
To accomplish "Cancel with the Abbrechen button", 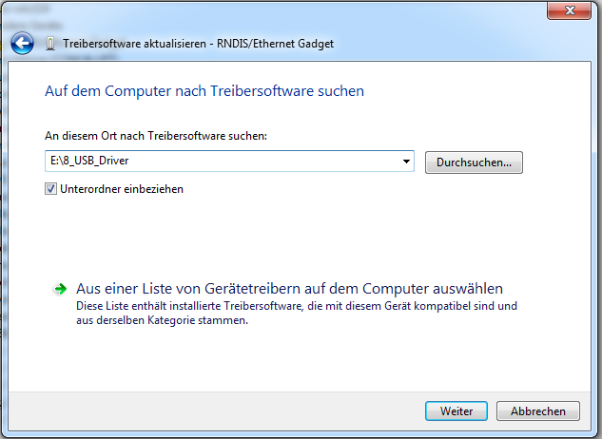I will (544, 411).
